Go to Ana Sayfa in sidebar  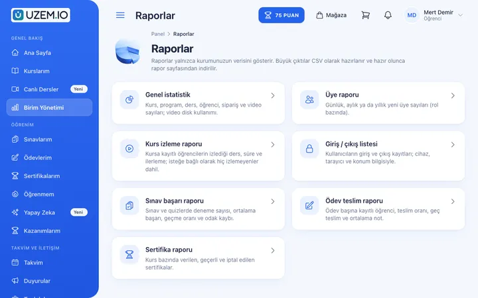49,52
